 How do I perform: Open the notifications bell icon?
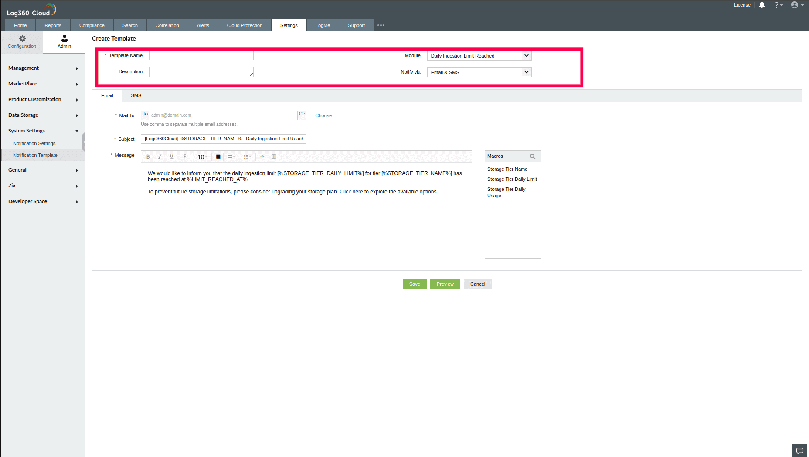[761, 5]
